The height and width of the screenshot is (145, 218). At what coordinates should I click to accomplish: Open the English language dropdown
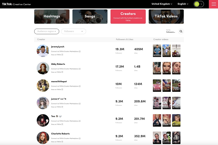(183, 4)
